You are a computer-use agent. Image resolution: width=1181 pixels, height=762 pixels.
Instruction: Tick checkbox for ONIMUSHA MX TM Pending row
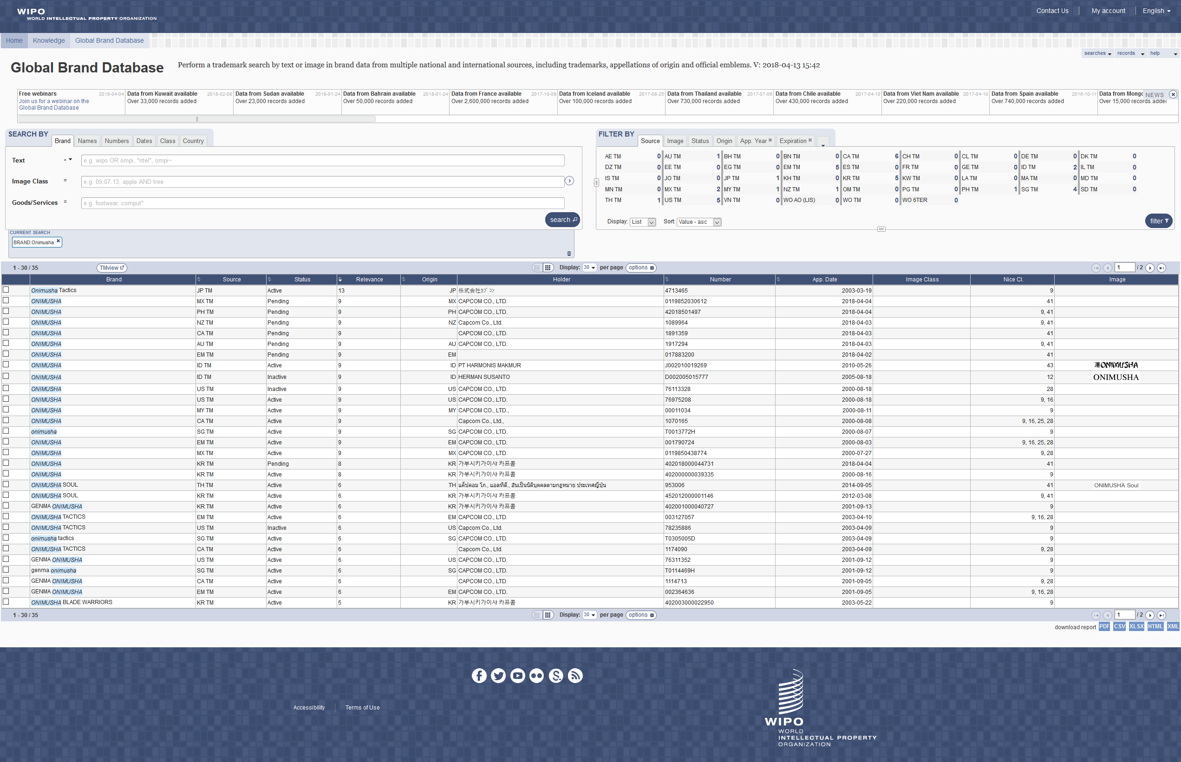click(6, 300)
